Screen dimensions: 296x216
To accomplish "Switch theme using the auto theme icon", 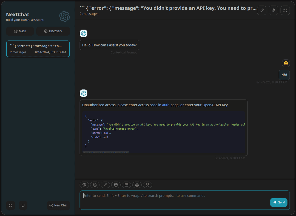I will click(95, 185).
